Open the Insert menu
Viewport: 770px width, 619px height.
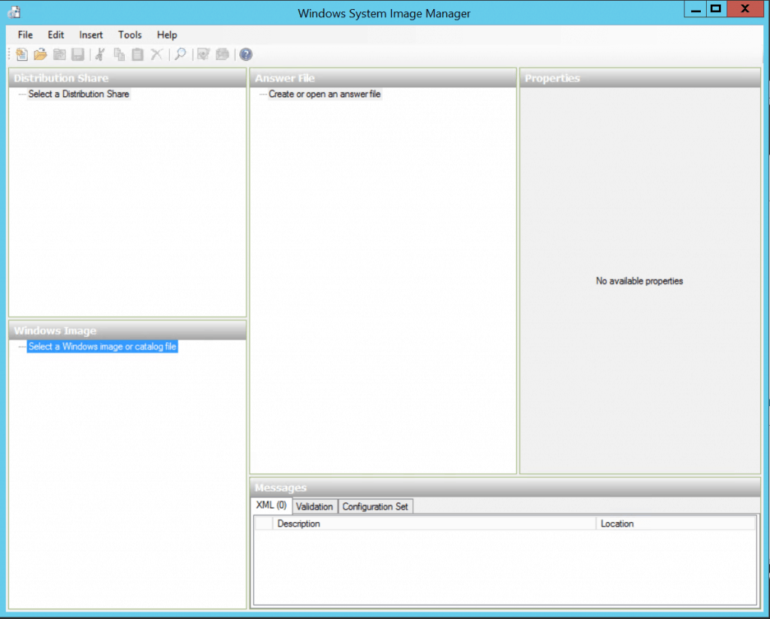[91, 35]
